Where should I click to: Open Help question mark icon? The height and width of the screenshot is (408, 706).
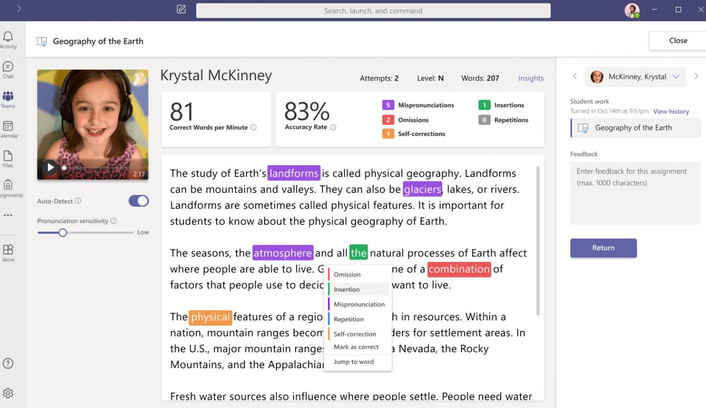[8, 364]
